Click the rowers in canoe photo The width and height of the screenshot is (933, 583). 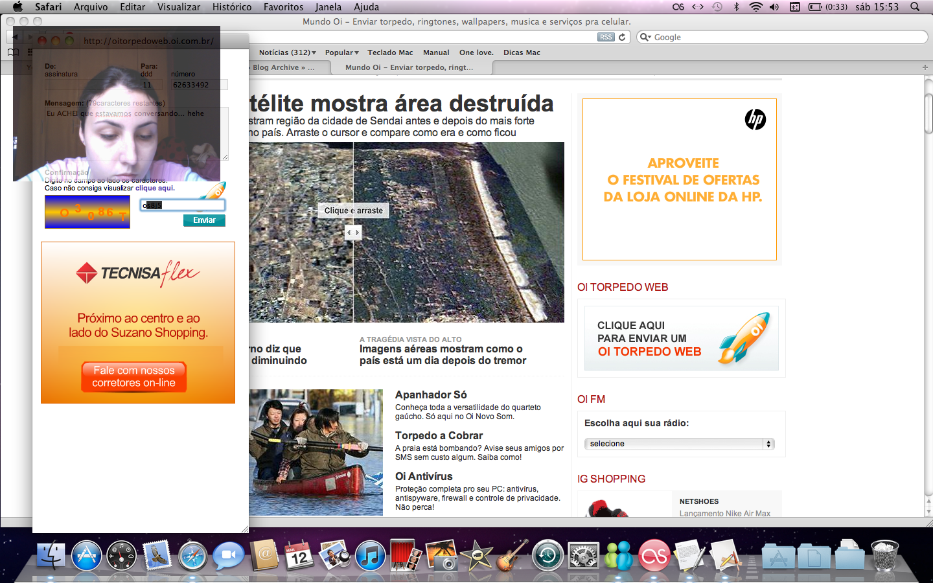point(316,452)
